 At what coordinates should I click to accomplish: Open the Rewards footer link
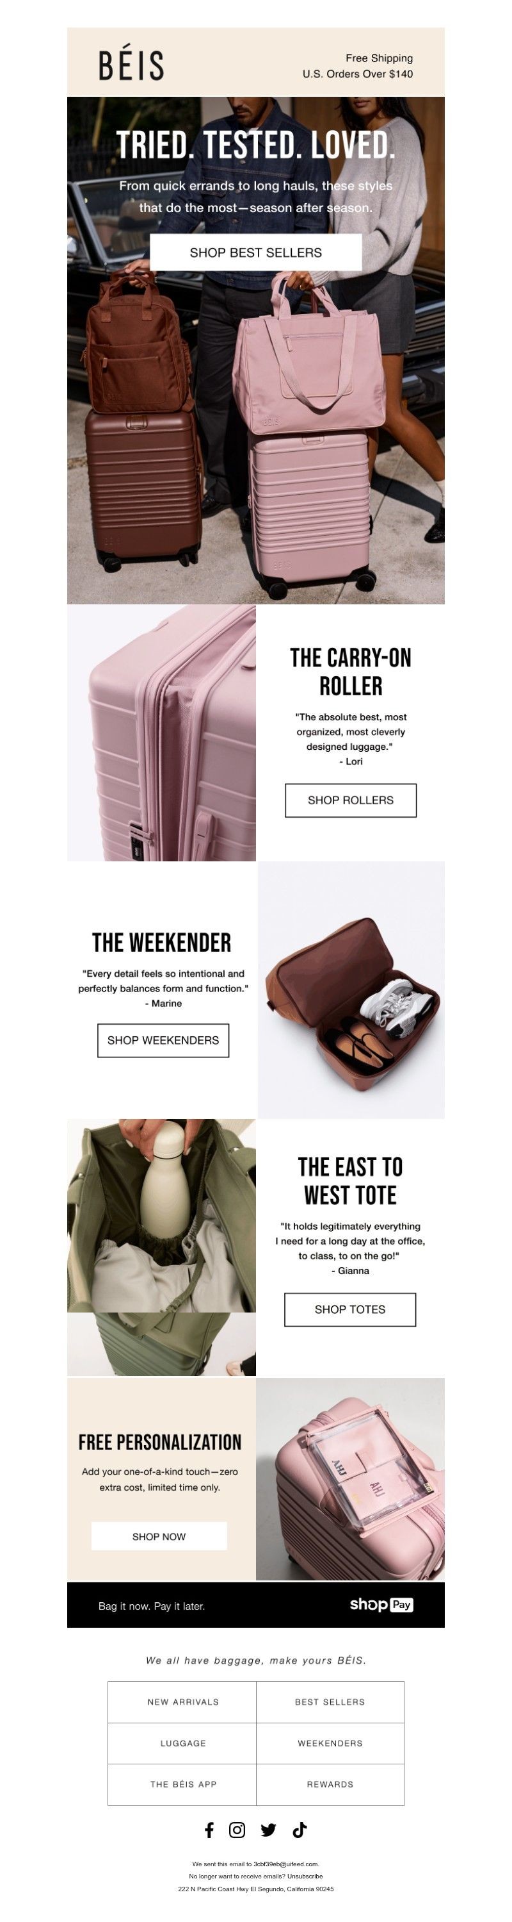330,1784
